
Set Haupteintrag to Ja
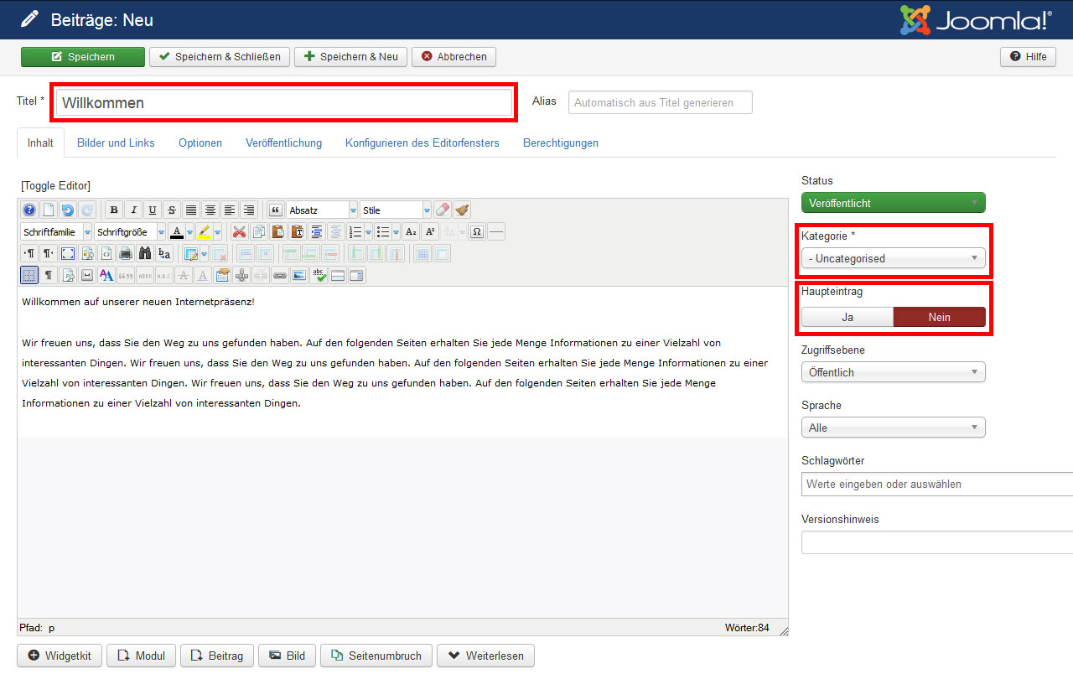point(848,317)
